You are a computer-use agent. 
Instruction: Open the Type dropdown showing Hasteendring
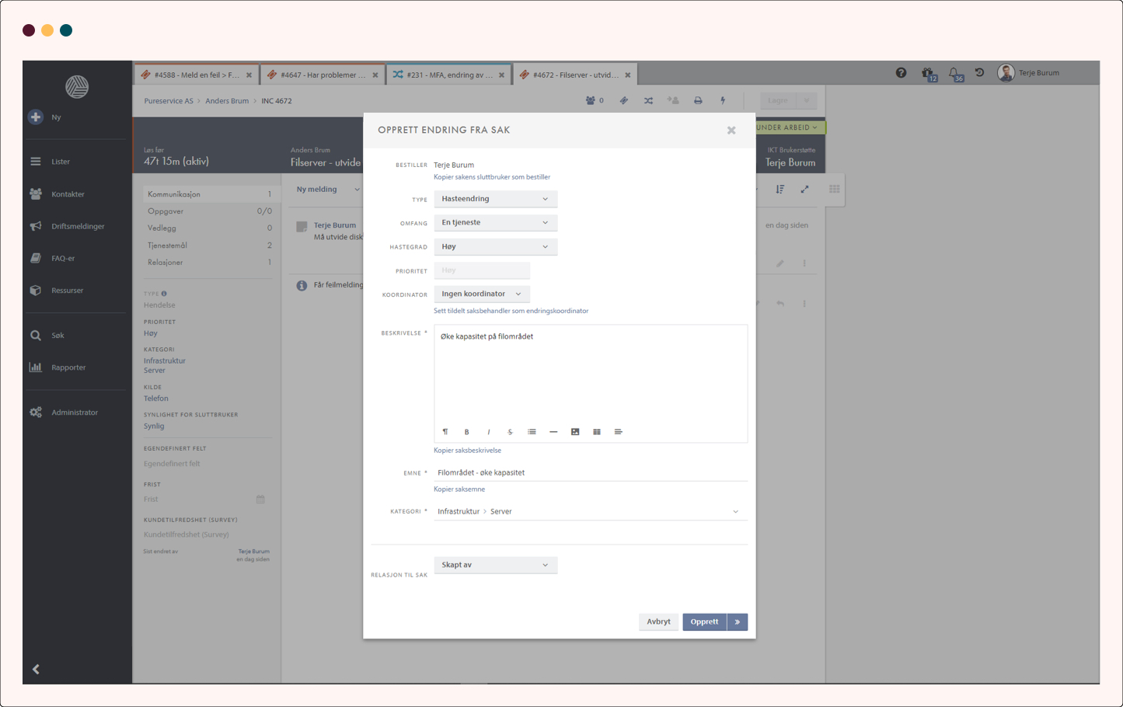pyautogui.click(x=495, y=199)
